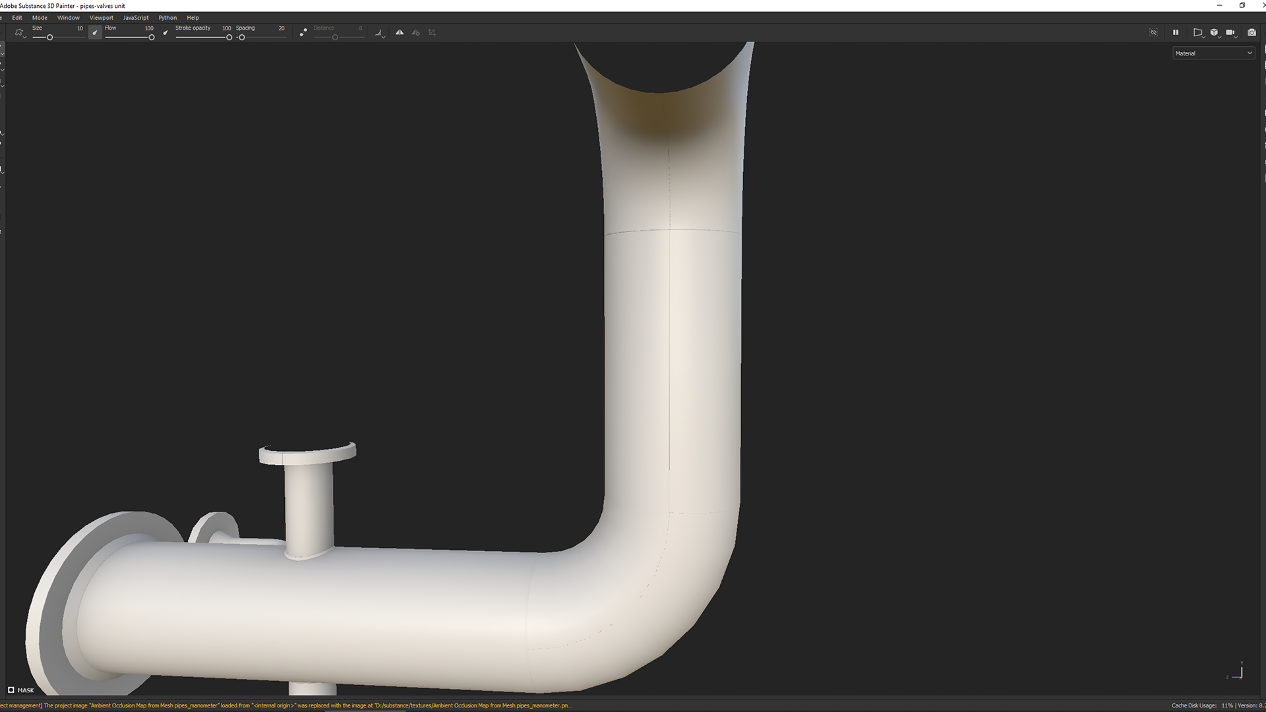1266x712 pixels.
Task: Toggle symmetry painting icon
Action: (x=400, y=32)
